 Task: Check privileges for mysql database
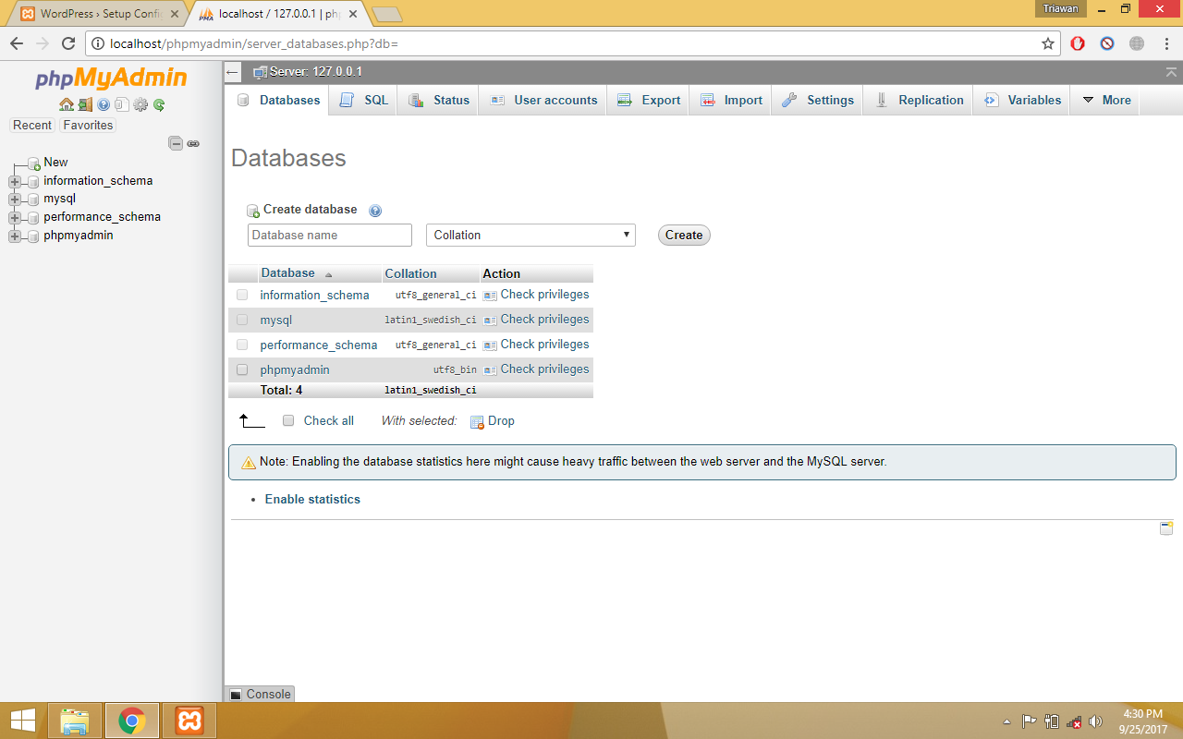(x=536, y=320)
